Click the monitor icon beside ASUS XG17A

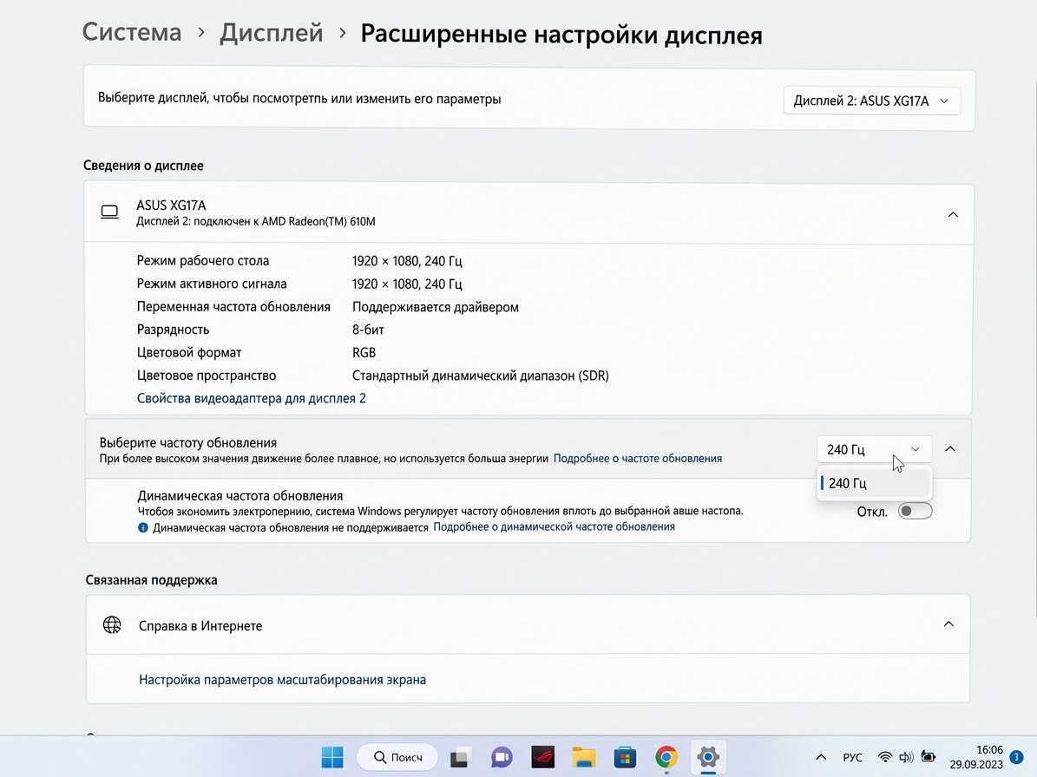tap(110, 212)
